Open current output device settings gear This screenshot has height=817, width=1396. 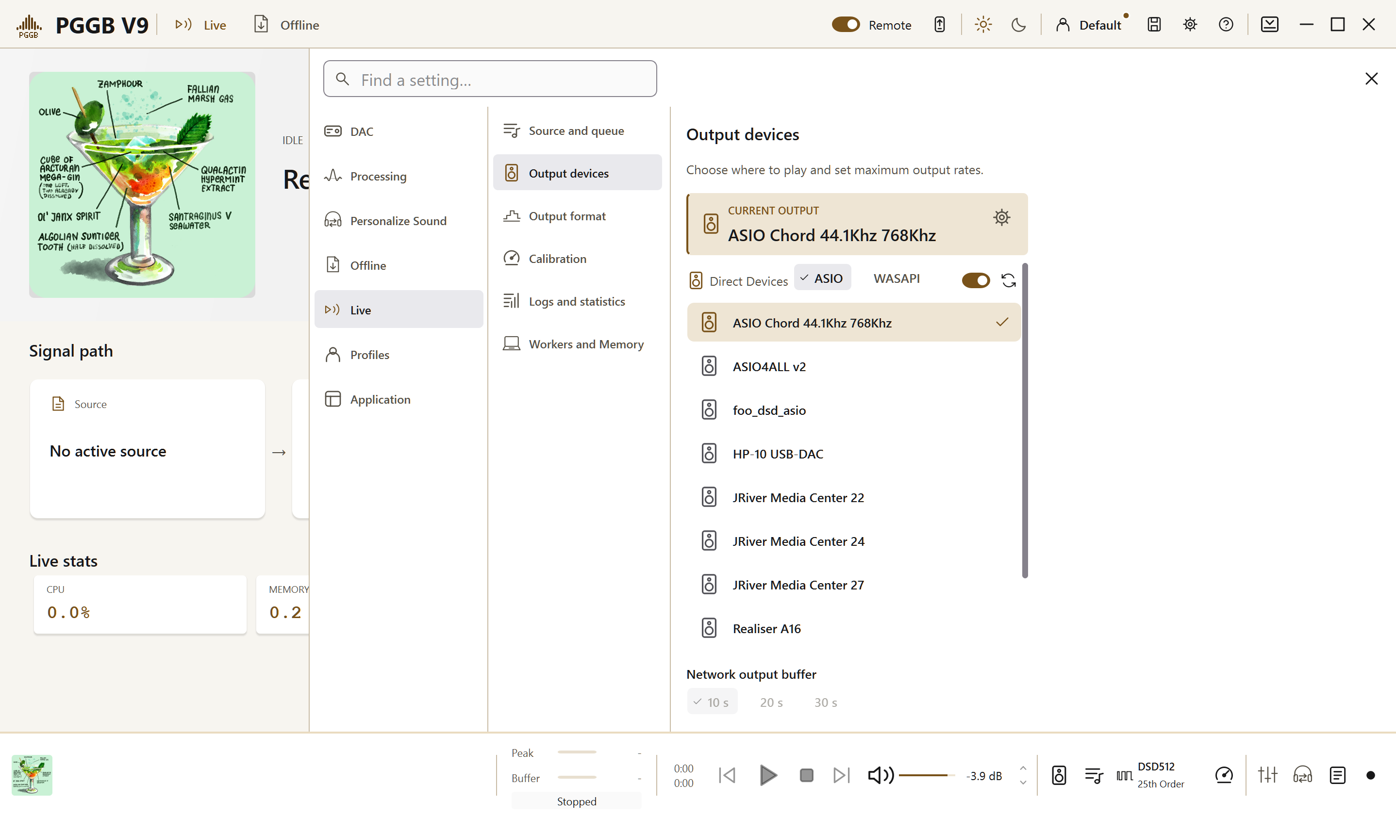pyautogui.click(x=1001, y=217)
